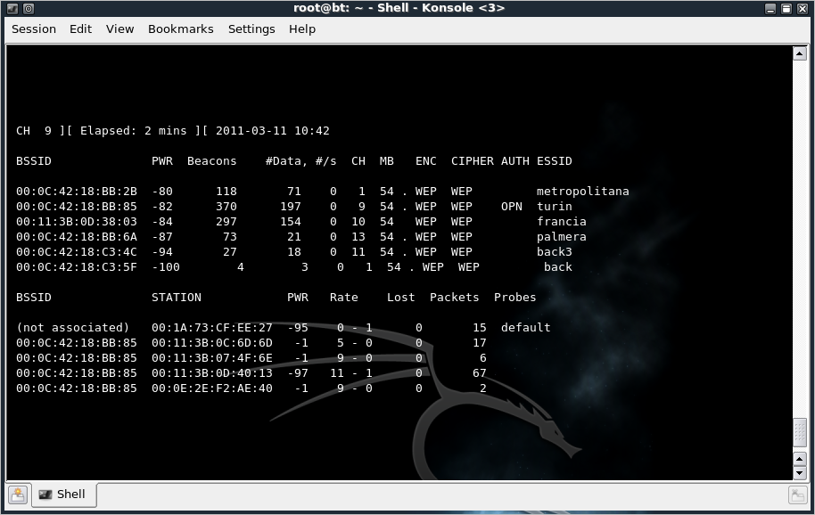Click the OPN auth value for turin

pyautogui.click(x=512, y=207)
